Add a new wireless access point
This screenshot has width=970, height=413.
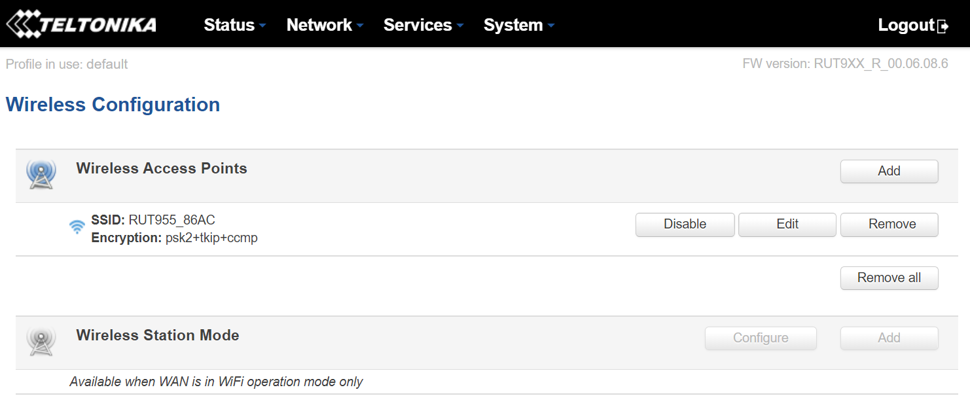point(889,171)
